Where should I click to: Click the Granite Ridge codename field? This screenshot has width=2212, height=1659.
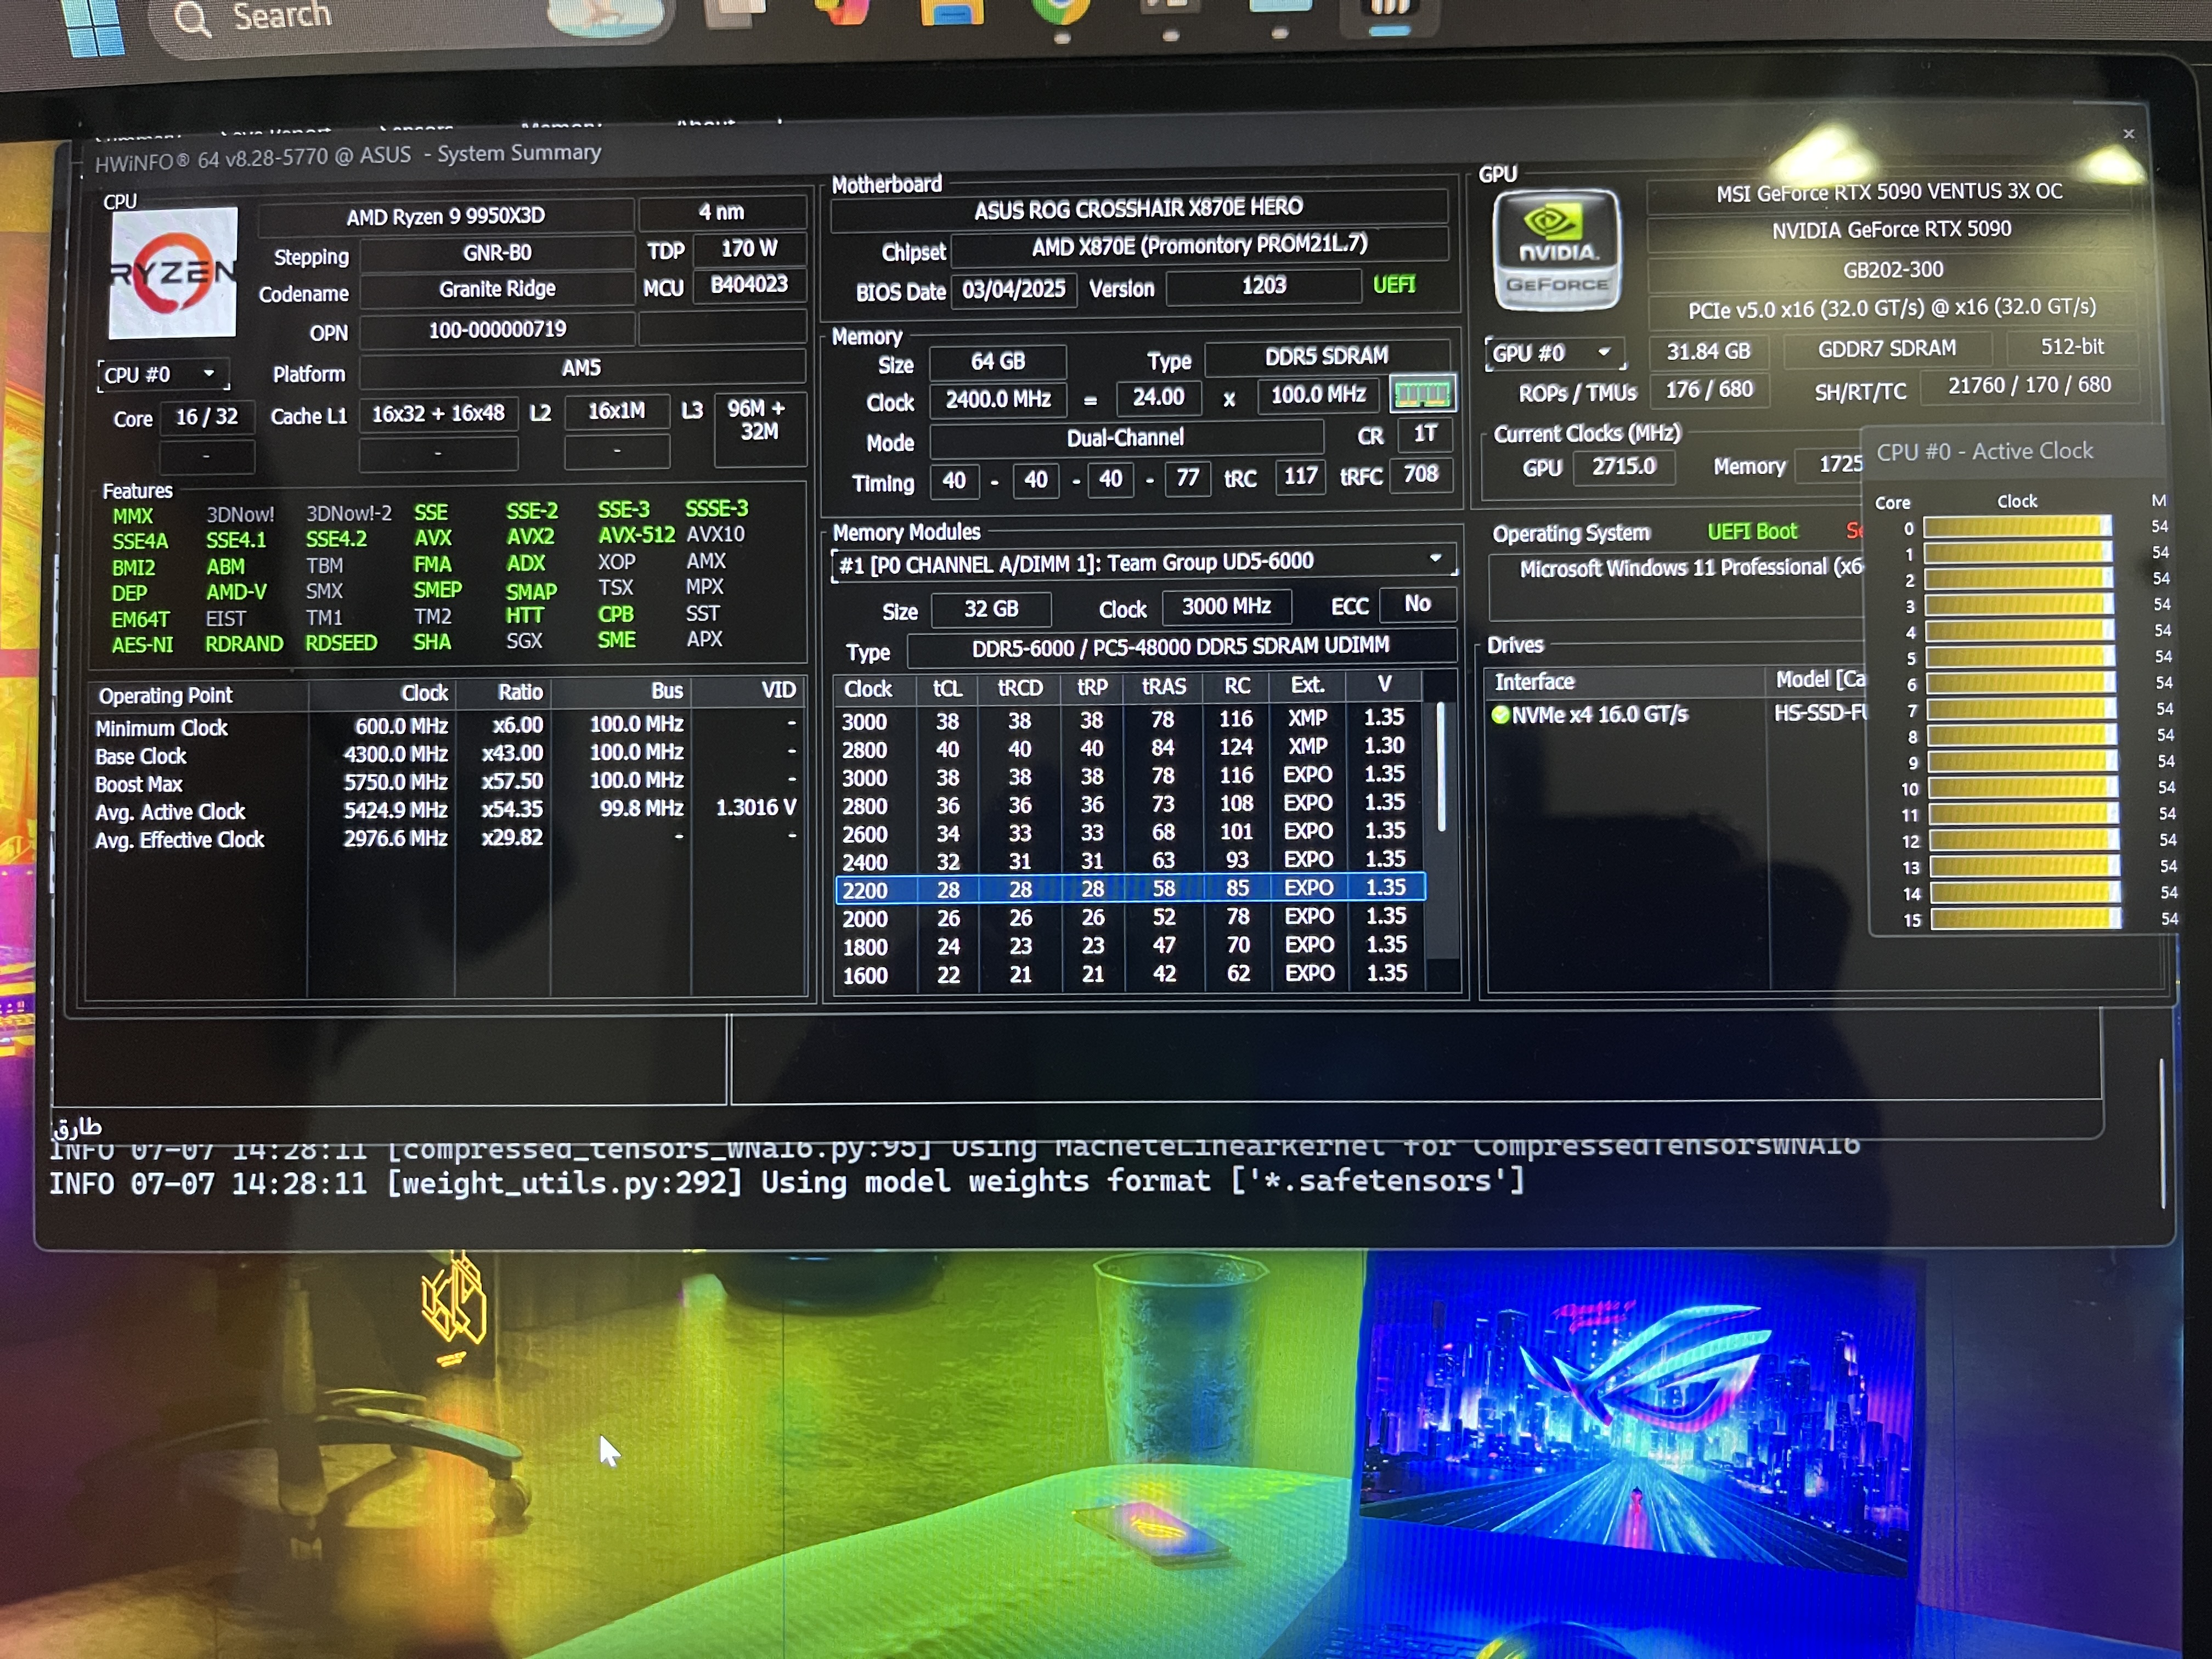(x=497, y=290)
